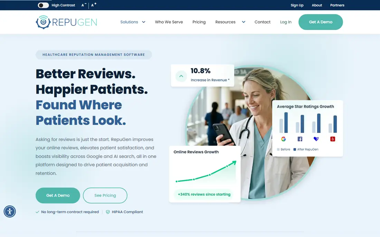Viewport: 380px width, 237px height.
Task: Click the See Pricing button
Action: click(105, 195)
